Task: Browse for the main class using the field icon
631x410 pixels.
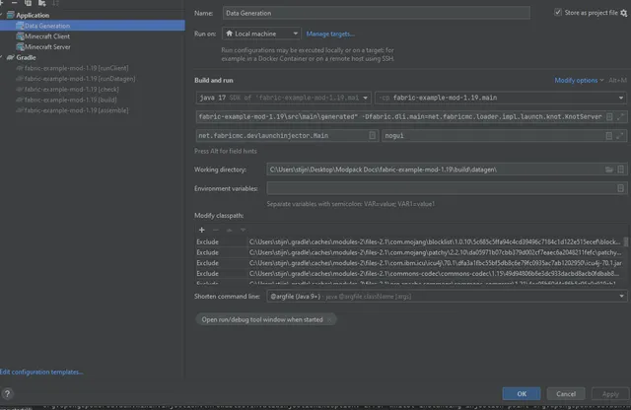Action: tap(373, 136)
